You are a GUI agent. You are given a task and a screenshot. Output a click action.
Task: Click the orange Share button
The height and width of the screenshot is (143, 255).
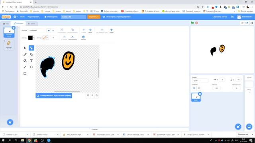pyautogui.click(x=94, y=17)
